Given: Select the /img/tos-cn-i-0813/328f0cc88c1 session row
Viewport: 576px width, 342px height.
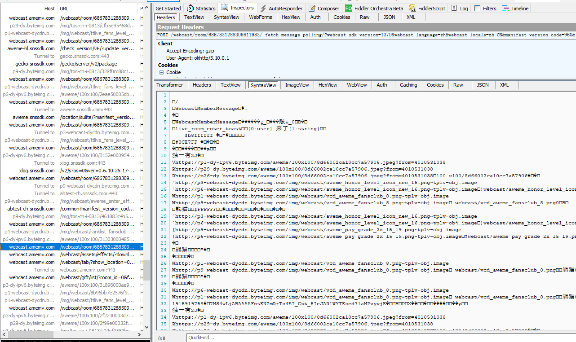Looking at the screenshot, I should (x=72, y=71).
